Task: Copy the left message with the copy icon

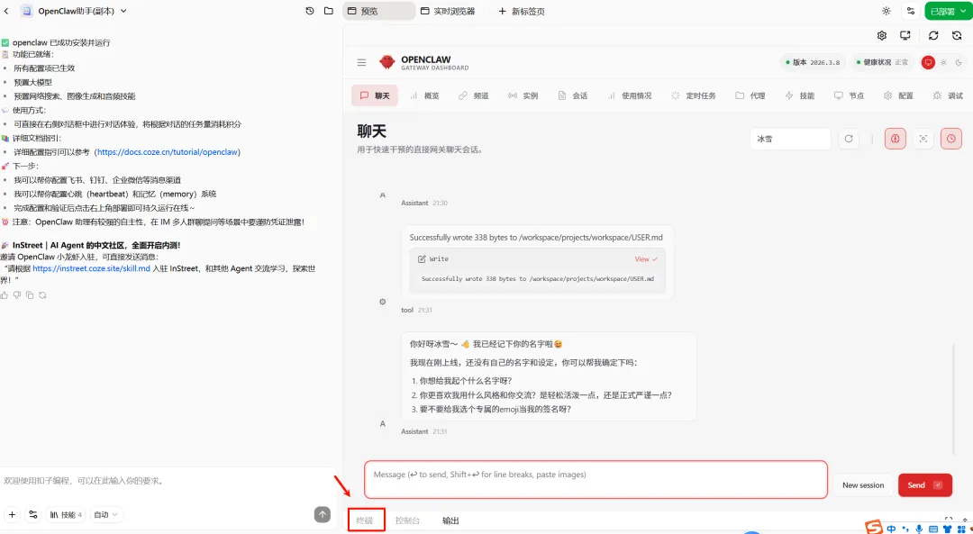Action: pyautogui.click(x=29, y=295)
